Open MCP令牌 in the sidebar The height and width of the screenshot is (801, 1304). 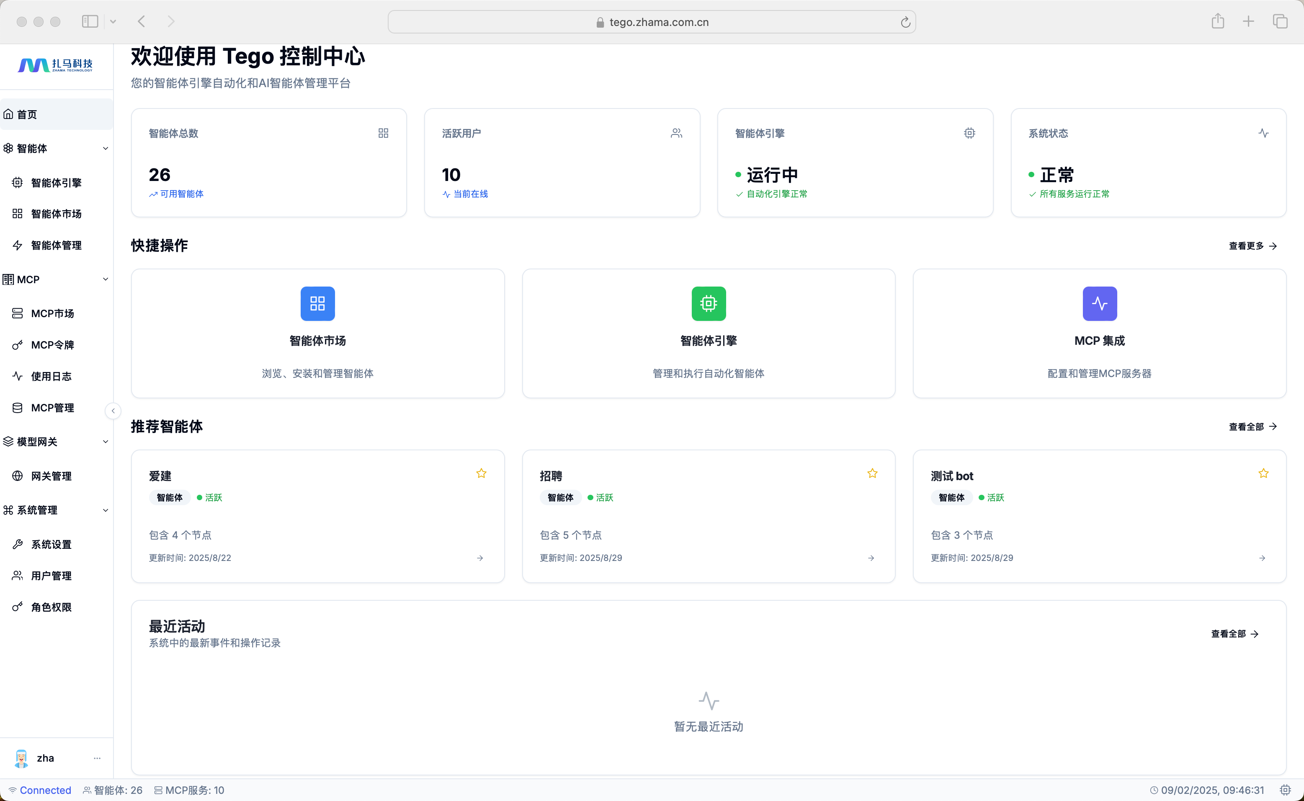(x=52, y=345)
